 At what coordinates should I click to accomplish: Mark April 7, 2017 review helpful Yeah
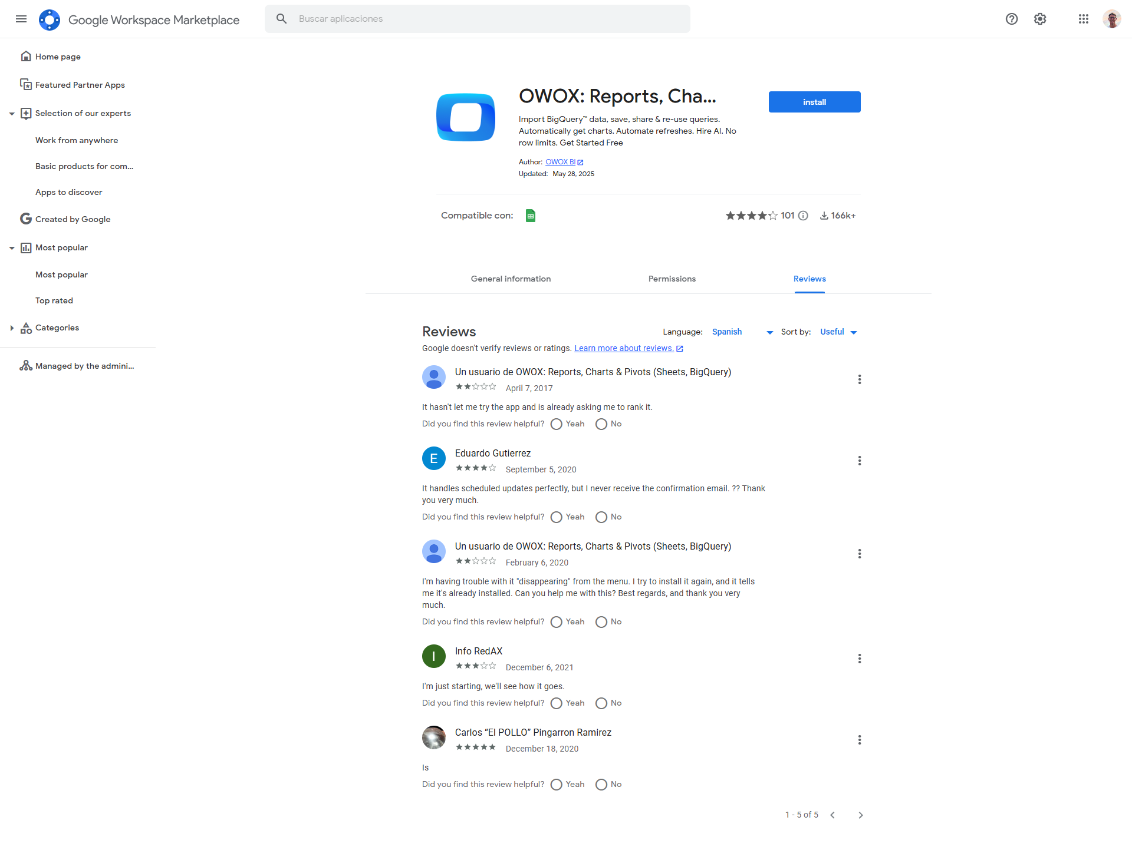[x=557, y=424]
